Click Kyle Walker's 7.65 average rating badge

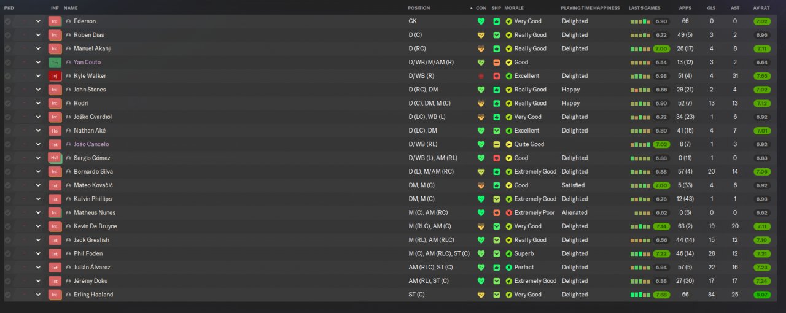[x=761, y=76]
